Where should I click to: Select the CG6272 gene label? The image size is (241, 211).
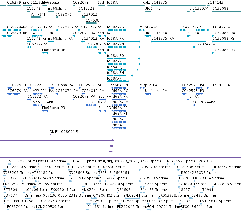33,9
